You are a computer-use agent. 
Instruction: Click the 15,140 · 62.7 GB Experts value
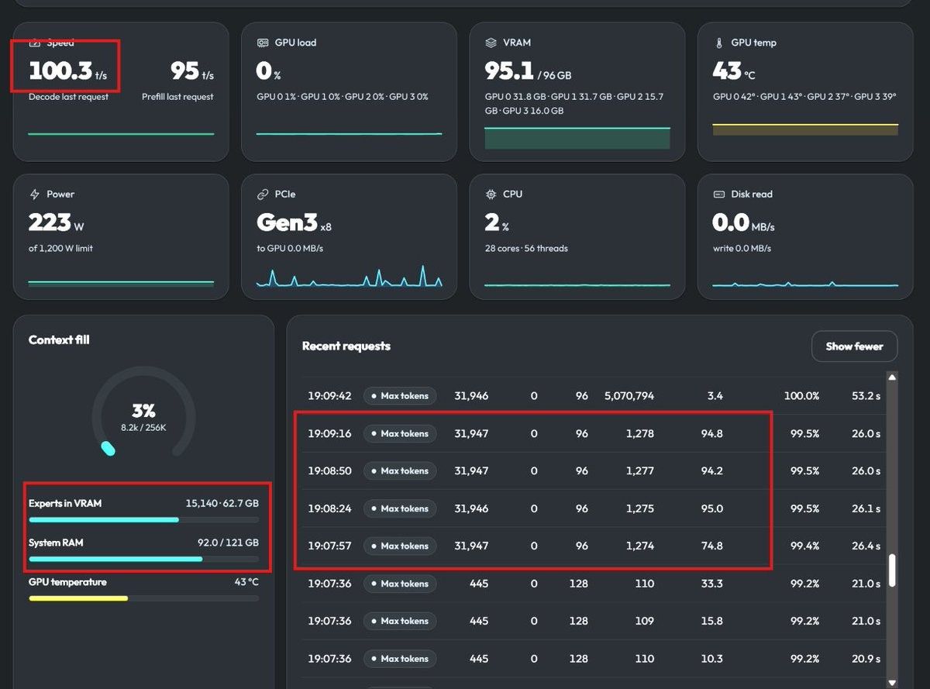click(222, 504)
